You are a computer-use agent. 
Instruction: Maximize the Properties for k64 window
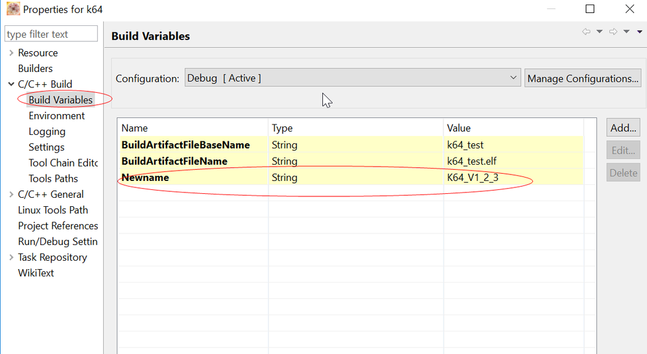[590, 9]
